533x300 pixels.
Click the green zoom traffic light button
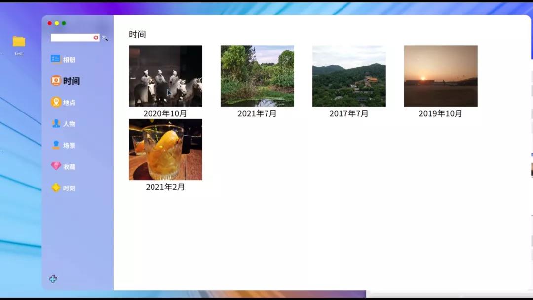point(64,22)
